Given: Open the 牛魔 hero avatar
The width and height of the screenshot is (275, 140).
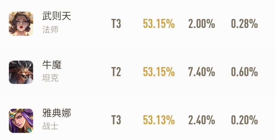Looking at the screenshot, I should point(21,72).
